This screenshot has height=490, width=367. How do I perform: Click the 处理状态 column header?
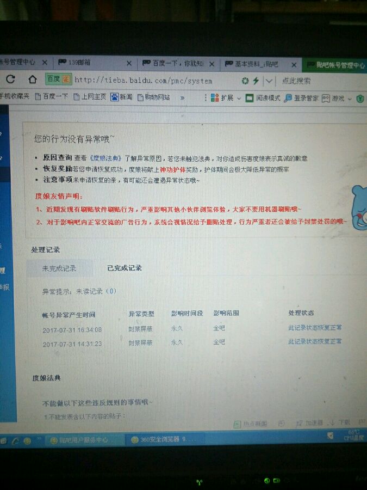pos(301,313)
